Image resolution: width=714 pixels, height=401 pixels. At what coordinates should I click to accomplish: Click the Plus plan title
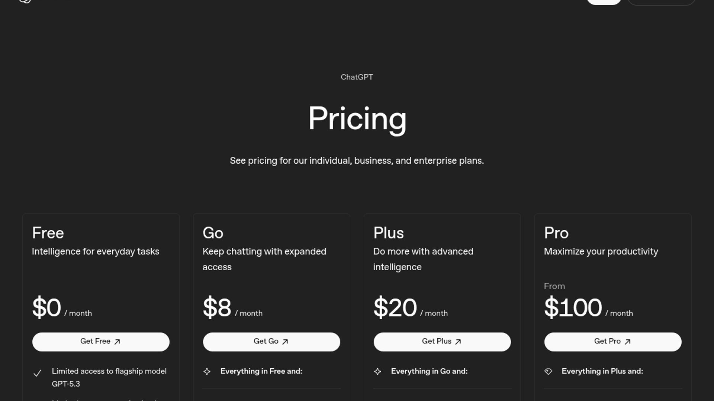[x=389, y=233]
